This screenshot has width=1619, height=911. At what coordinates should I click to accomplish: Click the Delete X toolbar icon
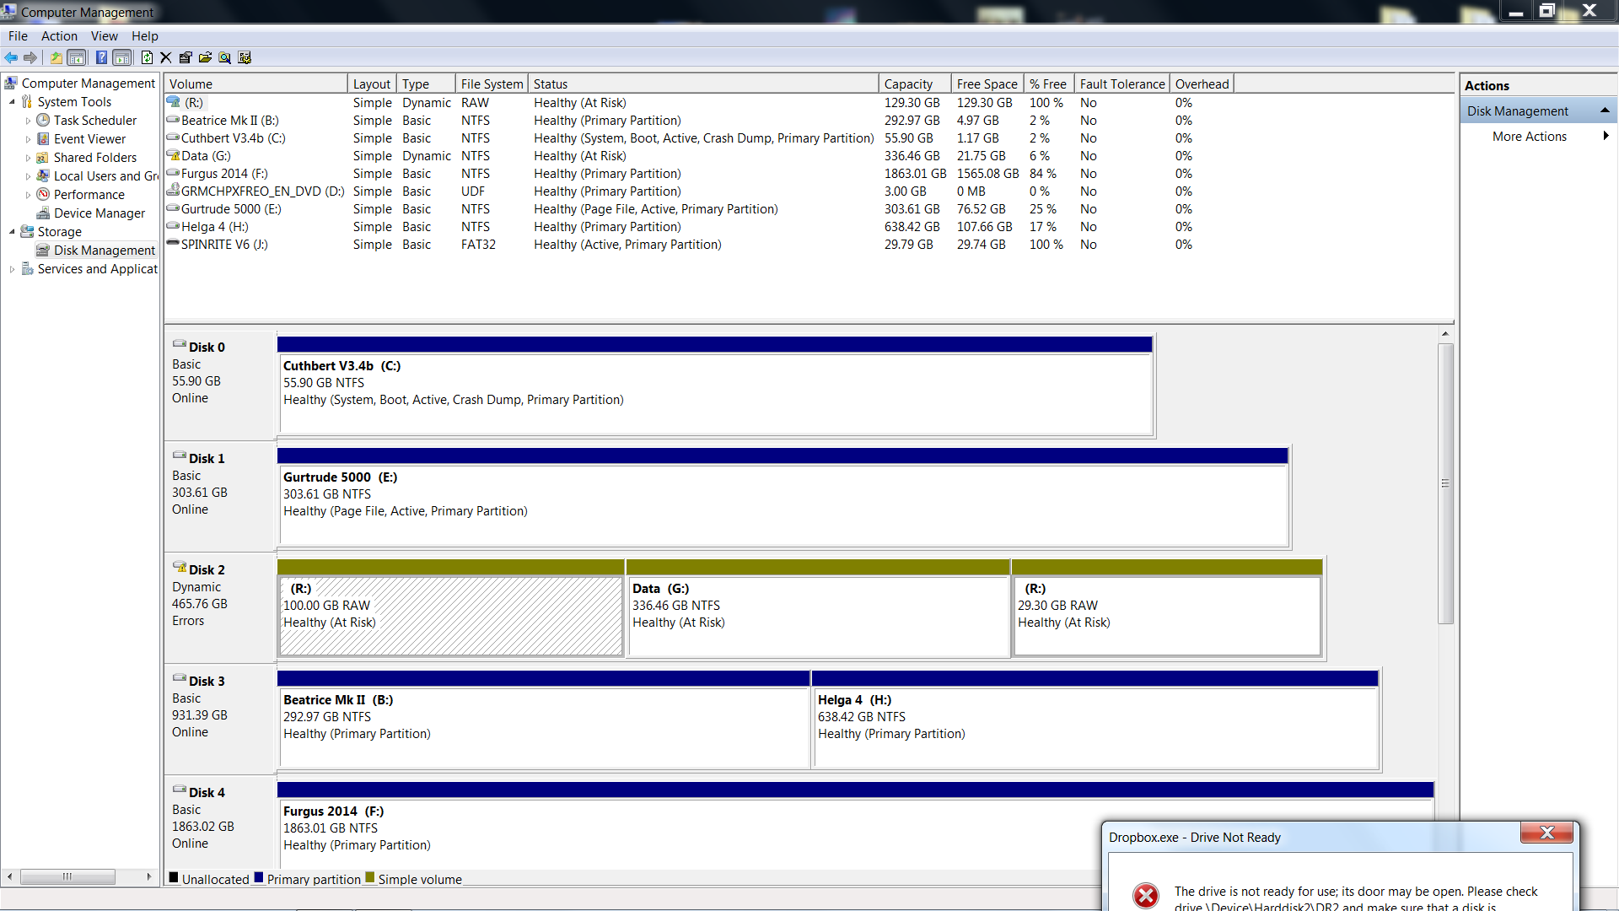165,57
